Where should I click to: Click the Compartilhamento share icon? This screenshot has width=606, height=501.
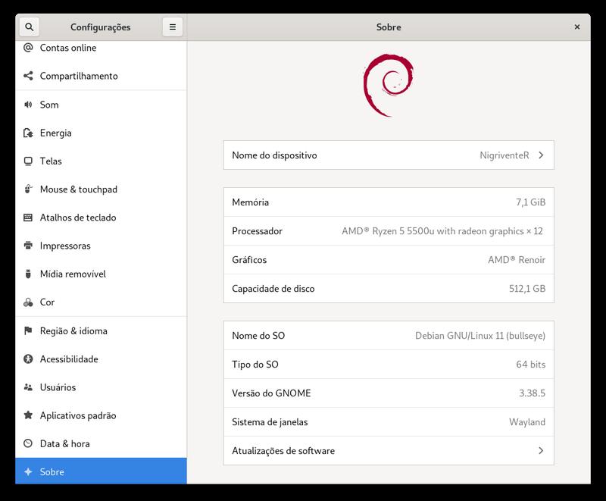(28, 76)
